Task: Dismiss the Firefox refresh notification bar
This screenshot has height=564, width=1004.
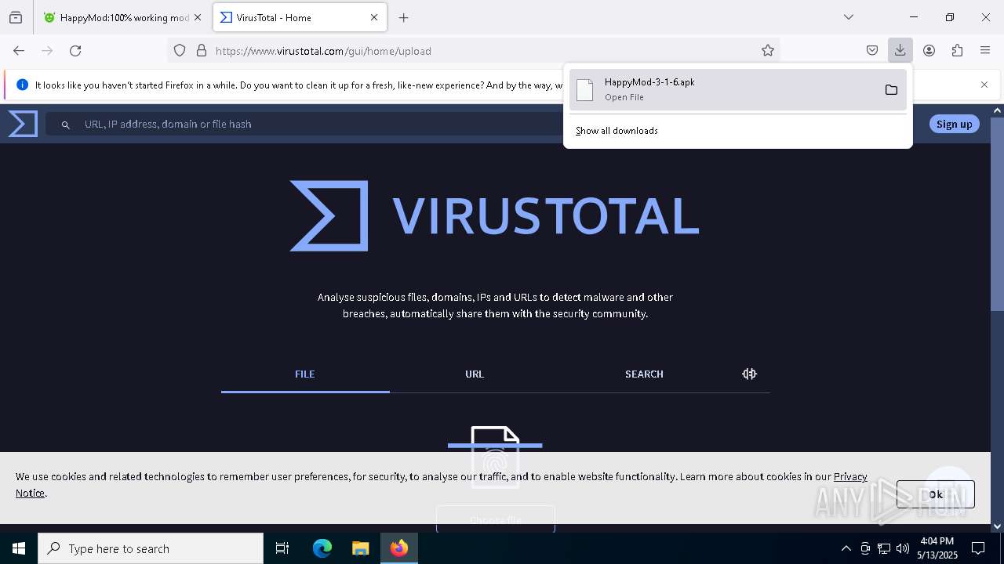Action: (984, 85)
